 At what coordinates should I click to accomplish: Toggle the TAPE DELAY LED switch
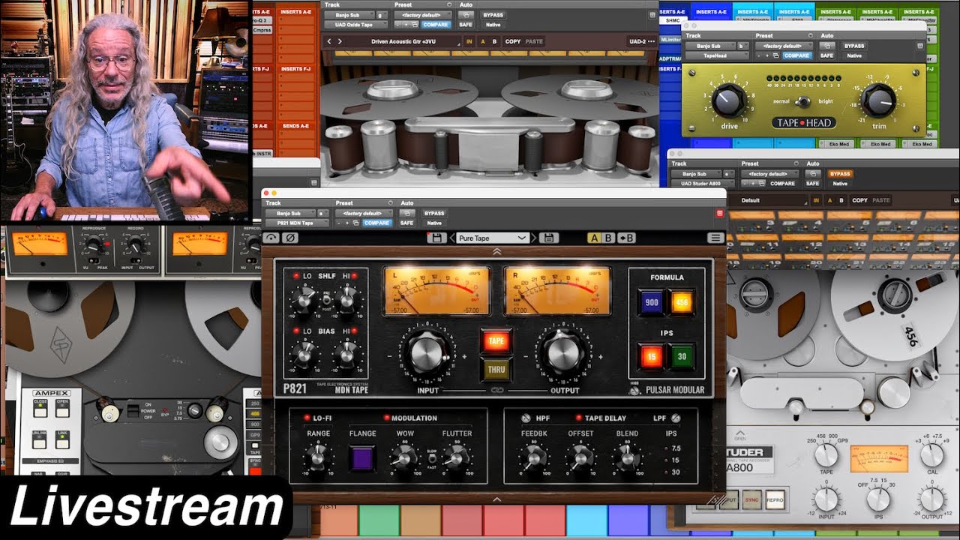(x=578, y=418)
